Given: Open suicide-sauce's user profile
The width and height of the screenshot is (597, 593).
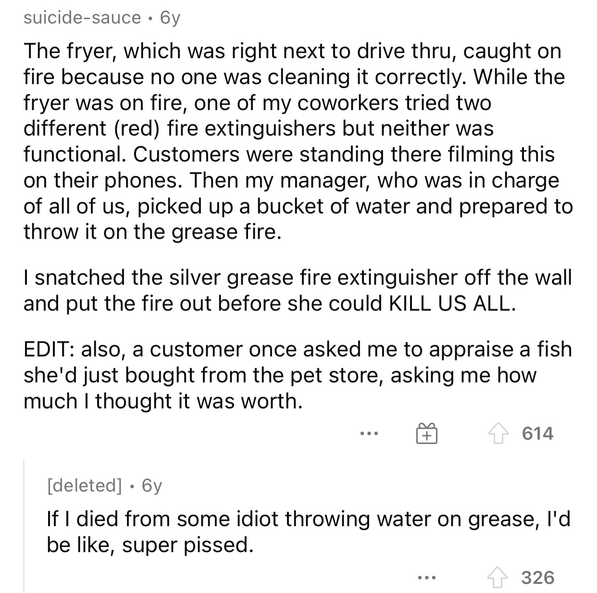Looking at the screenshot, I should (x=82, y=18).
